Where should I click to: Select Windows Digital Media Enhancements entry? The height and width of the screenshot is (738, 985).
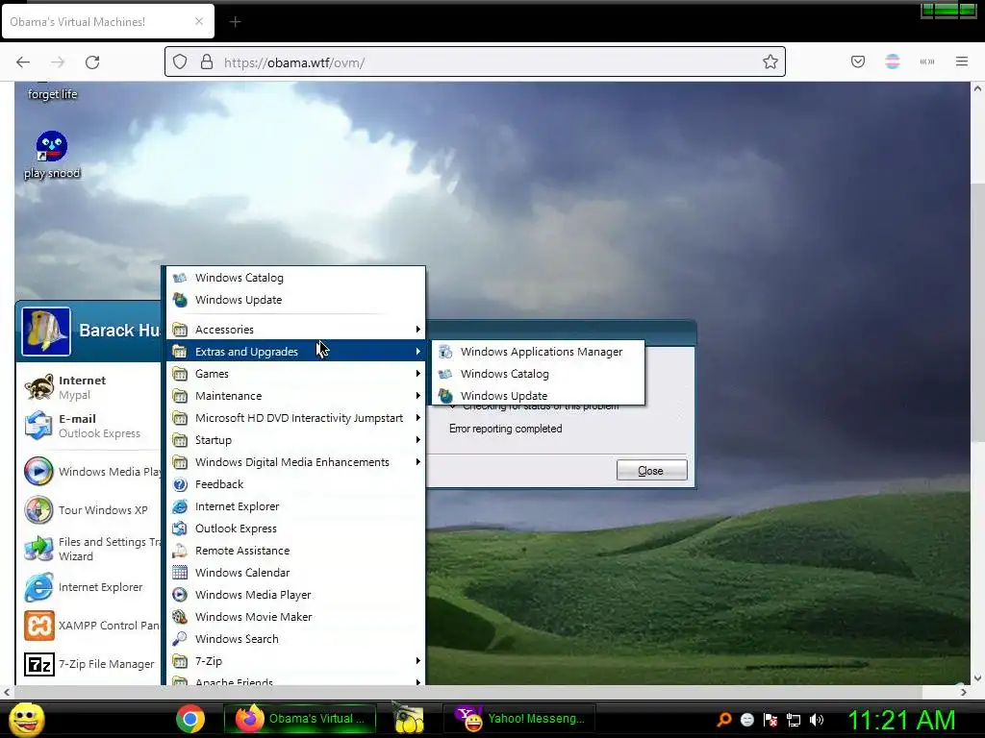(x=296, y=462)
